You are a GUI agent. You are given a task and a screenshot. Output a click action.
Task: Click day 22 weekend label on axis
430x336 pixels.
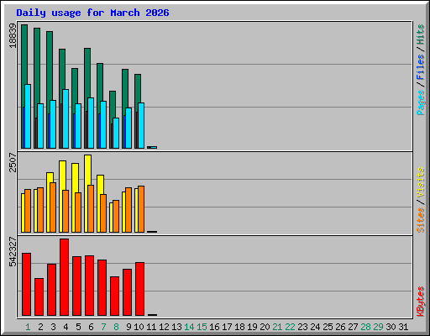click(290, 327)
